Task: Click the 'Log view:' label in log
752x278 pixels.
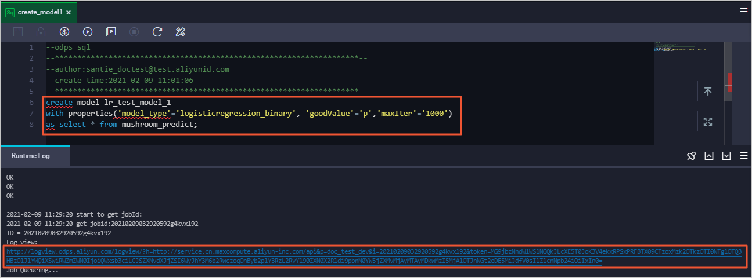Action: click(x=21, y=242)
